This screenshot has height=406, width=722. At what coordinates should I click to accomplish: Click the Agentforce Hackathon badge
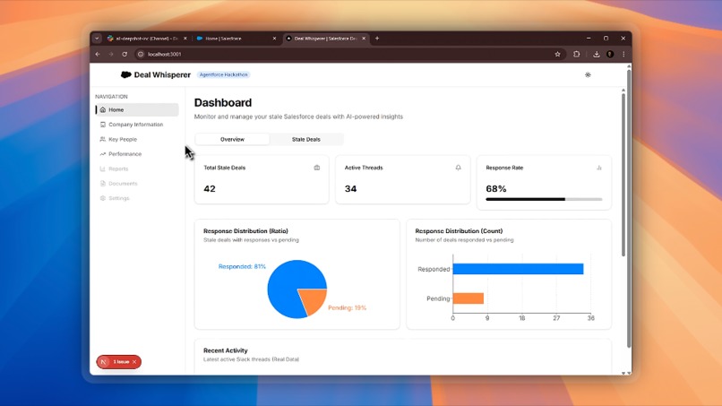[223, 74]
